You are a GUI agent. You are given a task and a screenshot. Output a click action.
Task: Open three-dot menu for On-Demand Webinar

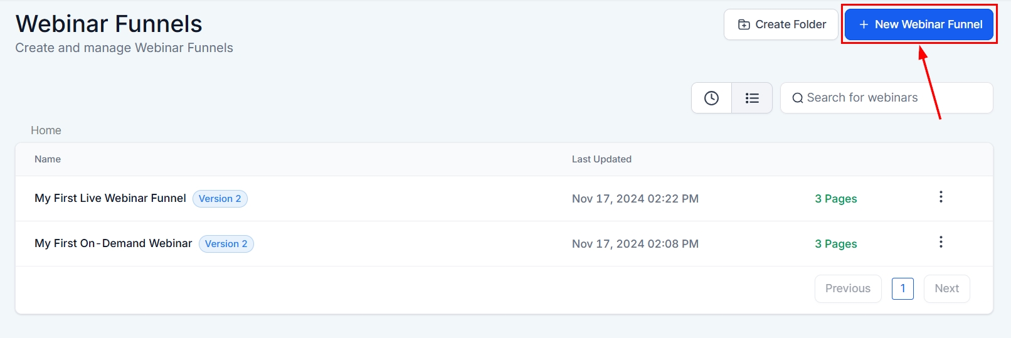click(x=941, y=242)
